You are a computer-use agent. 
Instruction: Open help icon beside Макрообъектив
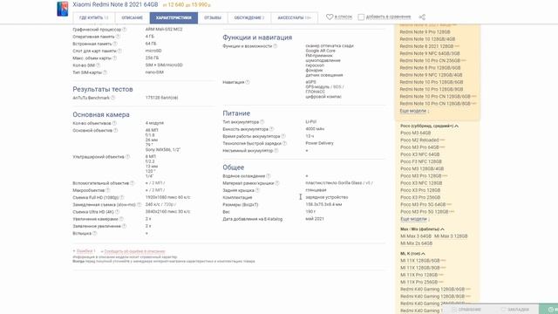point(108,190)
